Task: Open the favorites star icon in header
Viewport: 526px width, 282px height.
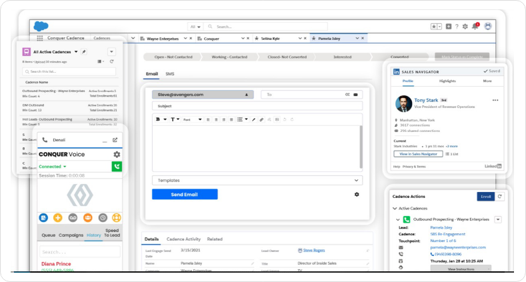Action: tap(434, 27)
